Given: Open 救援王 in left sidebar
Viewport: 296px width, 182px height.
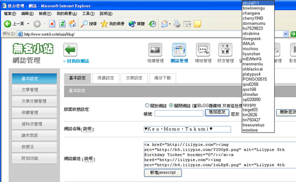Looking at the screenshot, I should click(35, 147).
